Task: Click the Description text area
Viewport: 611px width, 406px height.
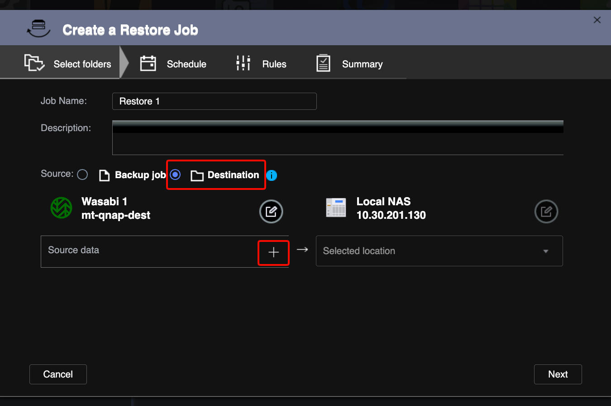Action: tap(338, 138)
